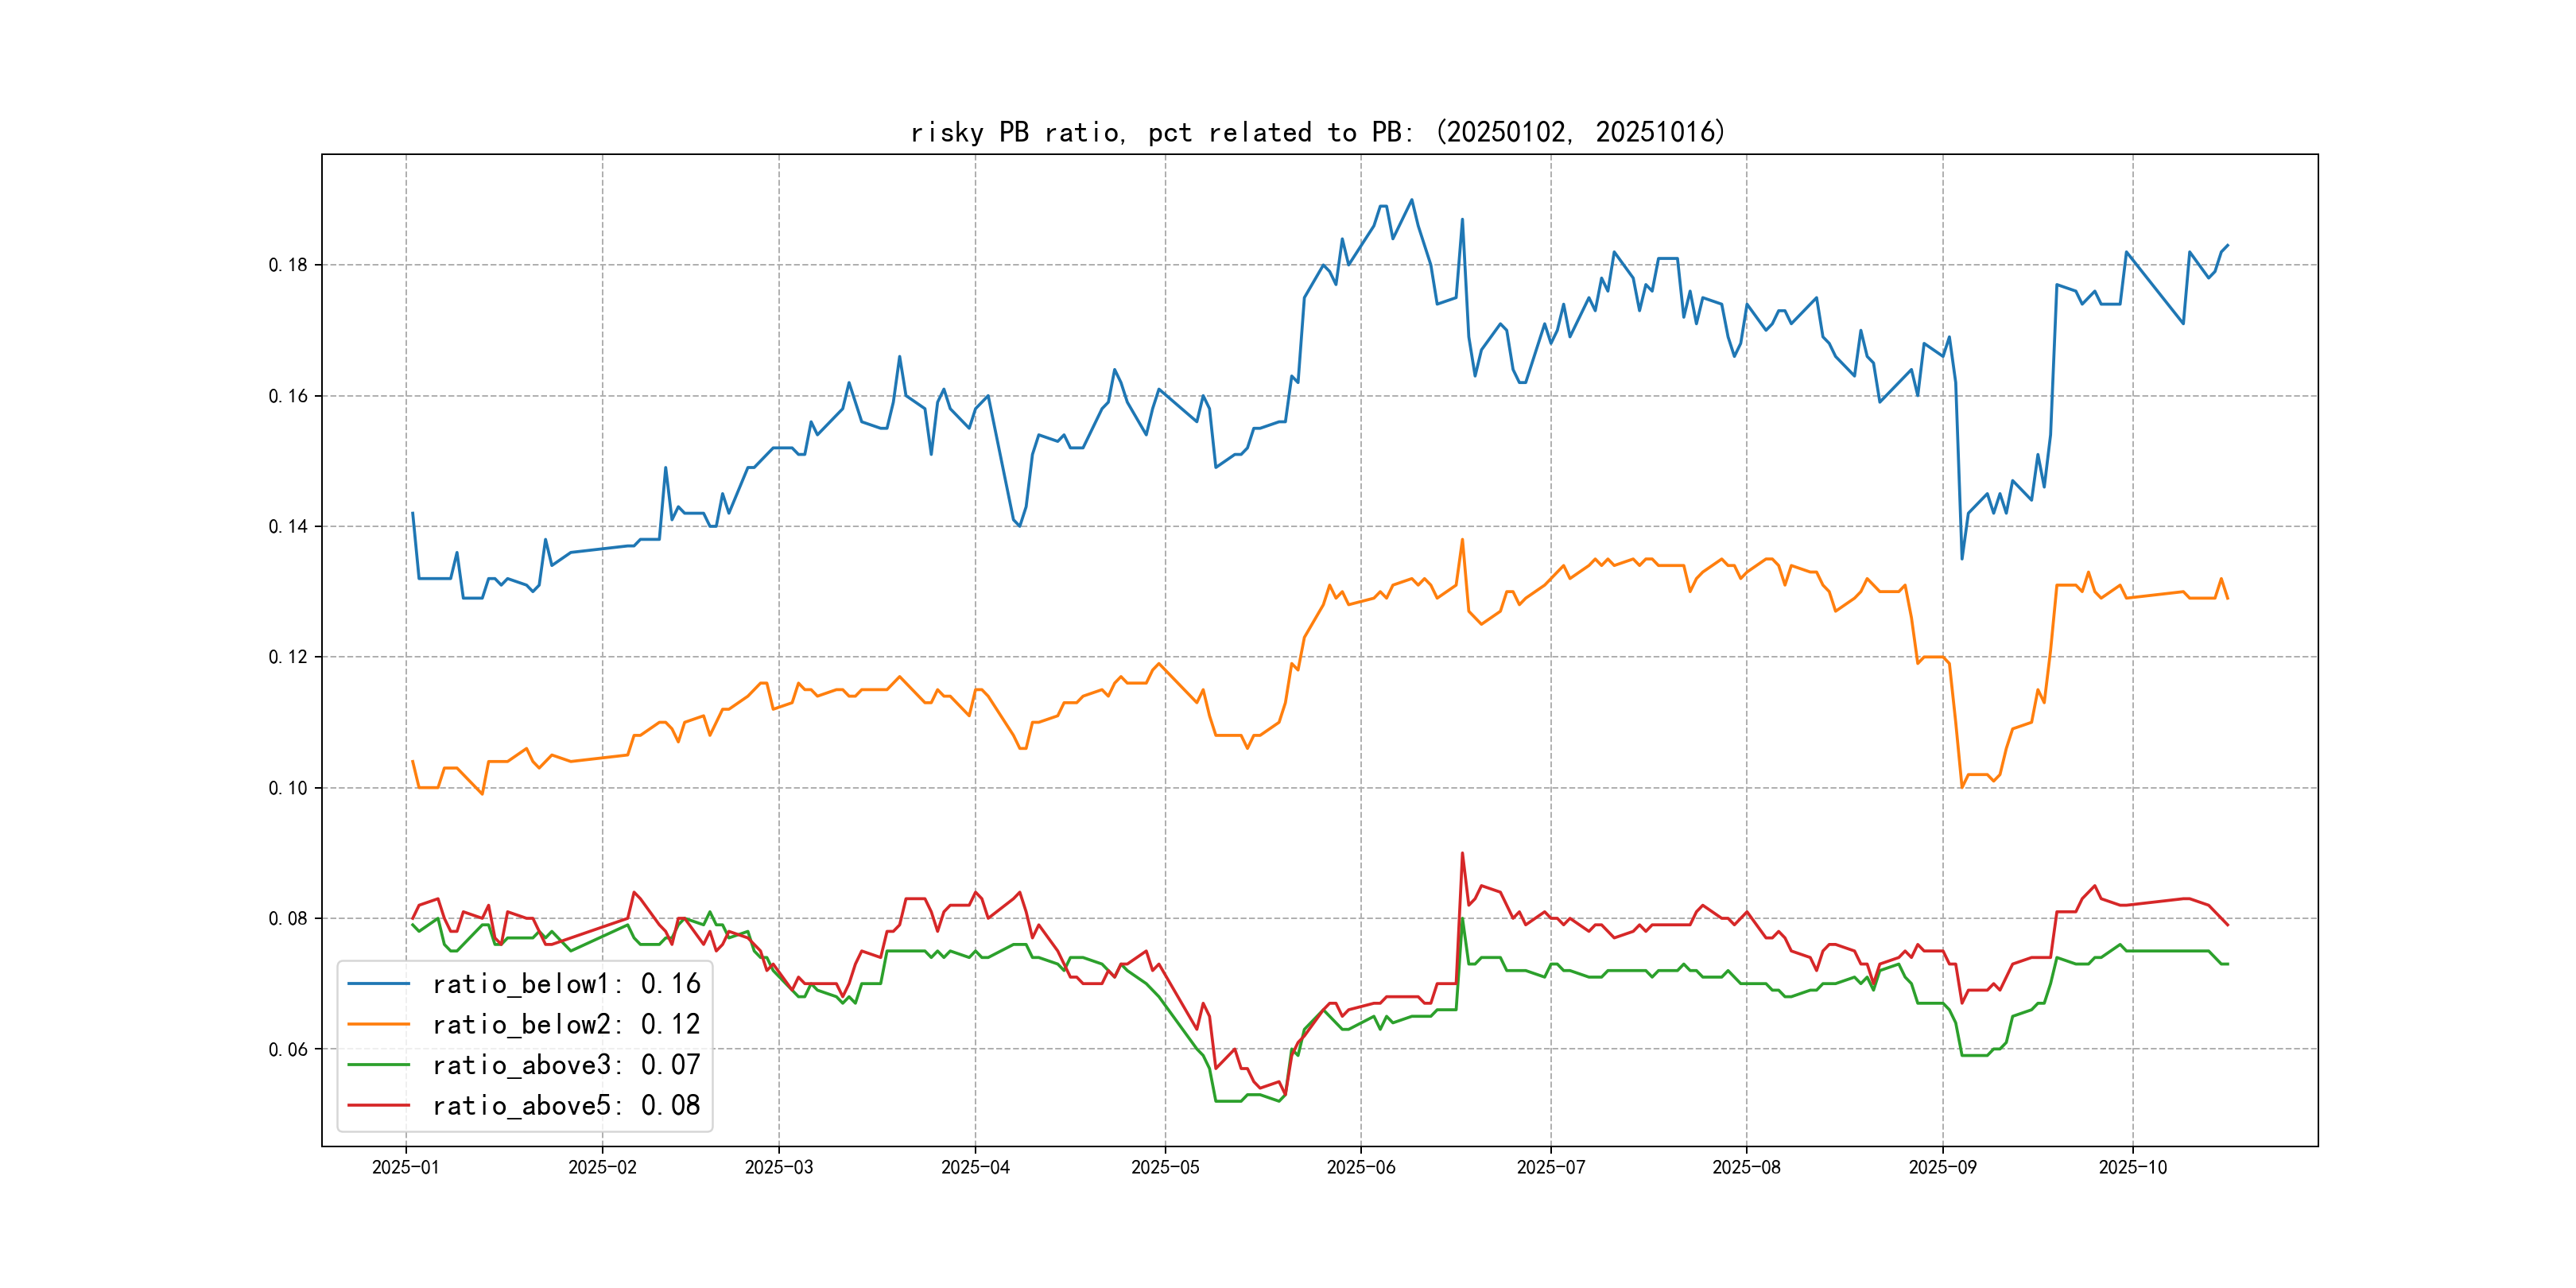Click the ratio_above5 legend label

(566, 1105)
